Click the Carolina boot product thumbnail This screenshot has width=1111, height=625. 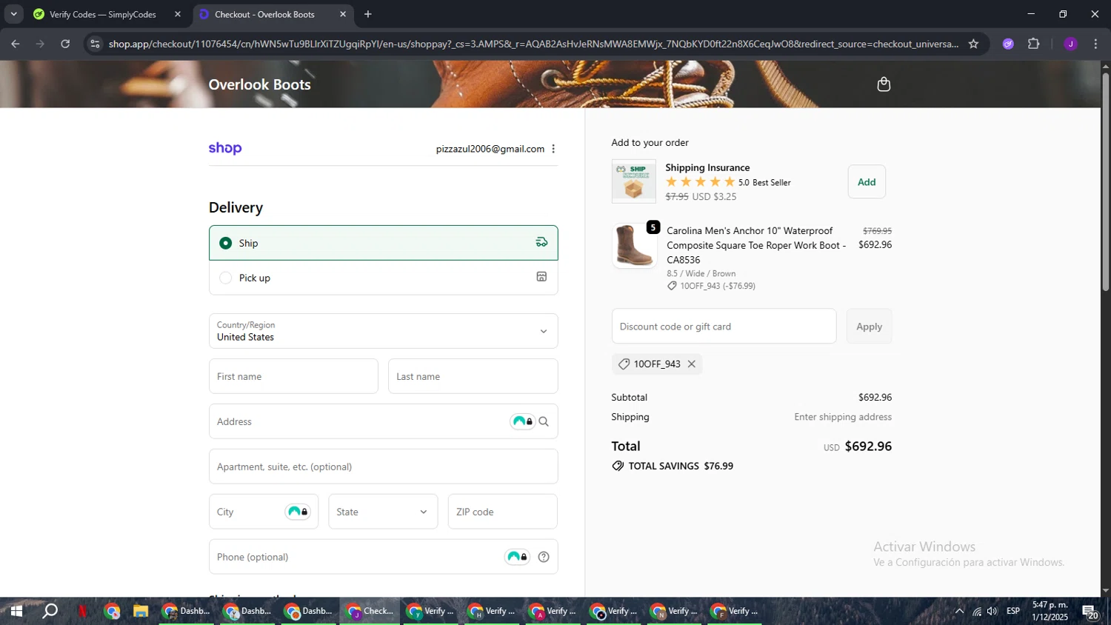point(635,246)
